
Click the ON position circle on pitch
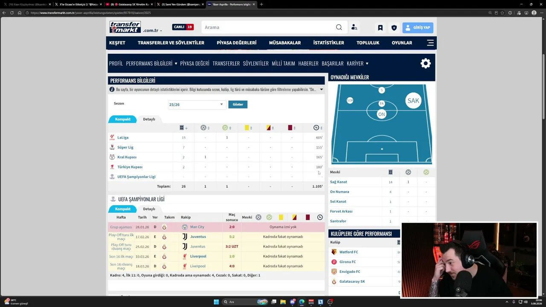[381, 114]
